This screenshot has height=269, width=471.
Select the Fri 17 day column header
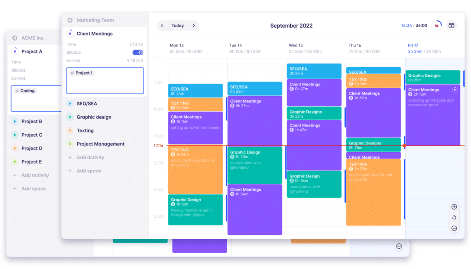click(x=413, y=46)
